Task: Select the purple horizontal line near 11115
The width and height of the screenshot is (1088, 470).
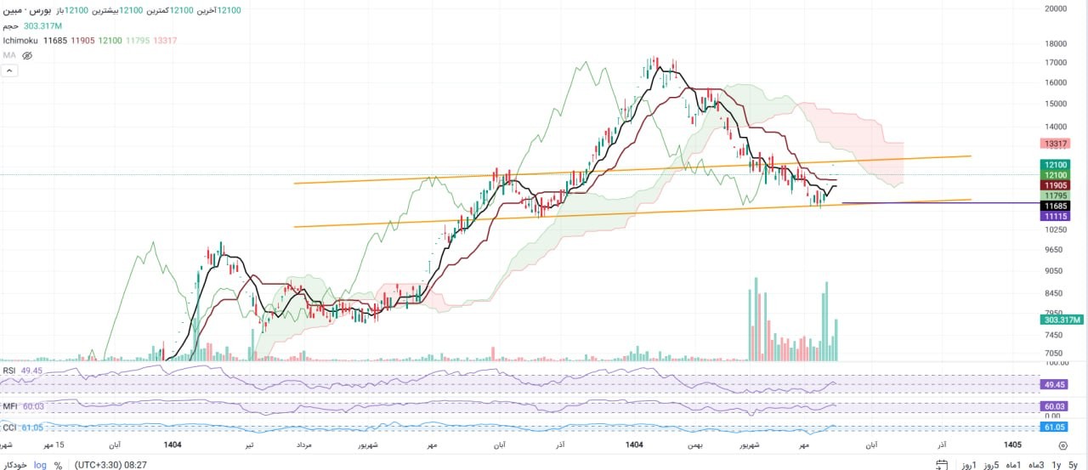Action: [x=939, y=203]
